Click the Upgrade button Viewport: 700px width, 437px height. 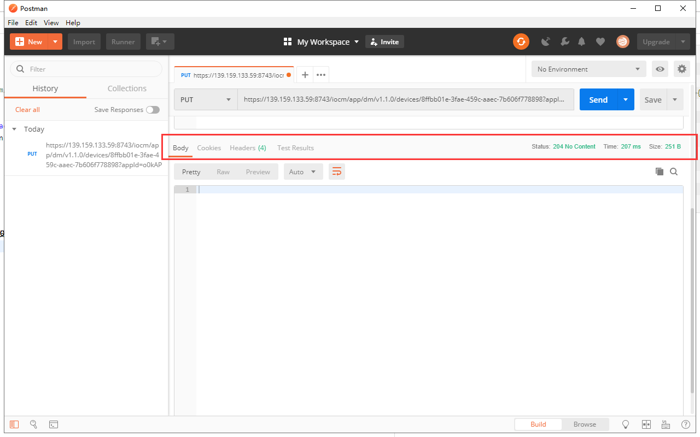pos(656,42)
